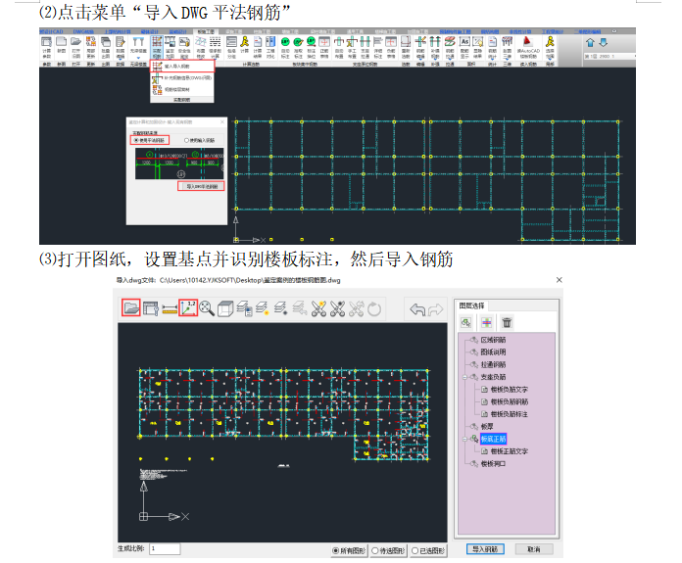Select the 所有图形 radio button
The height and width of the screenshot is (563, 682).
coord(349,551)
